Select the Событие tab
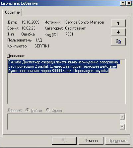133x148 pixels. [12, 12]
